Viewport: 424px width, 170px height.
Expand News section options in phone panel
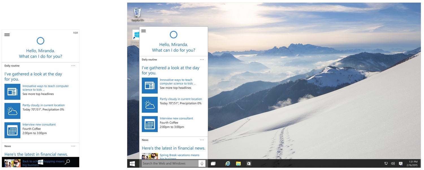[x=73, y=146]
